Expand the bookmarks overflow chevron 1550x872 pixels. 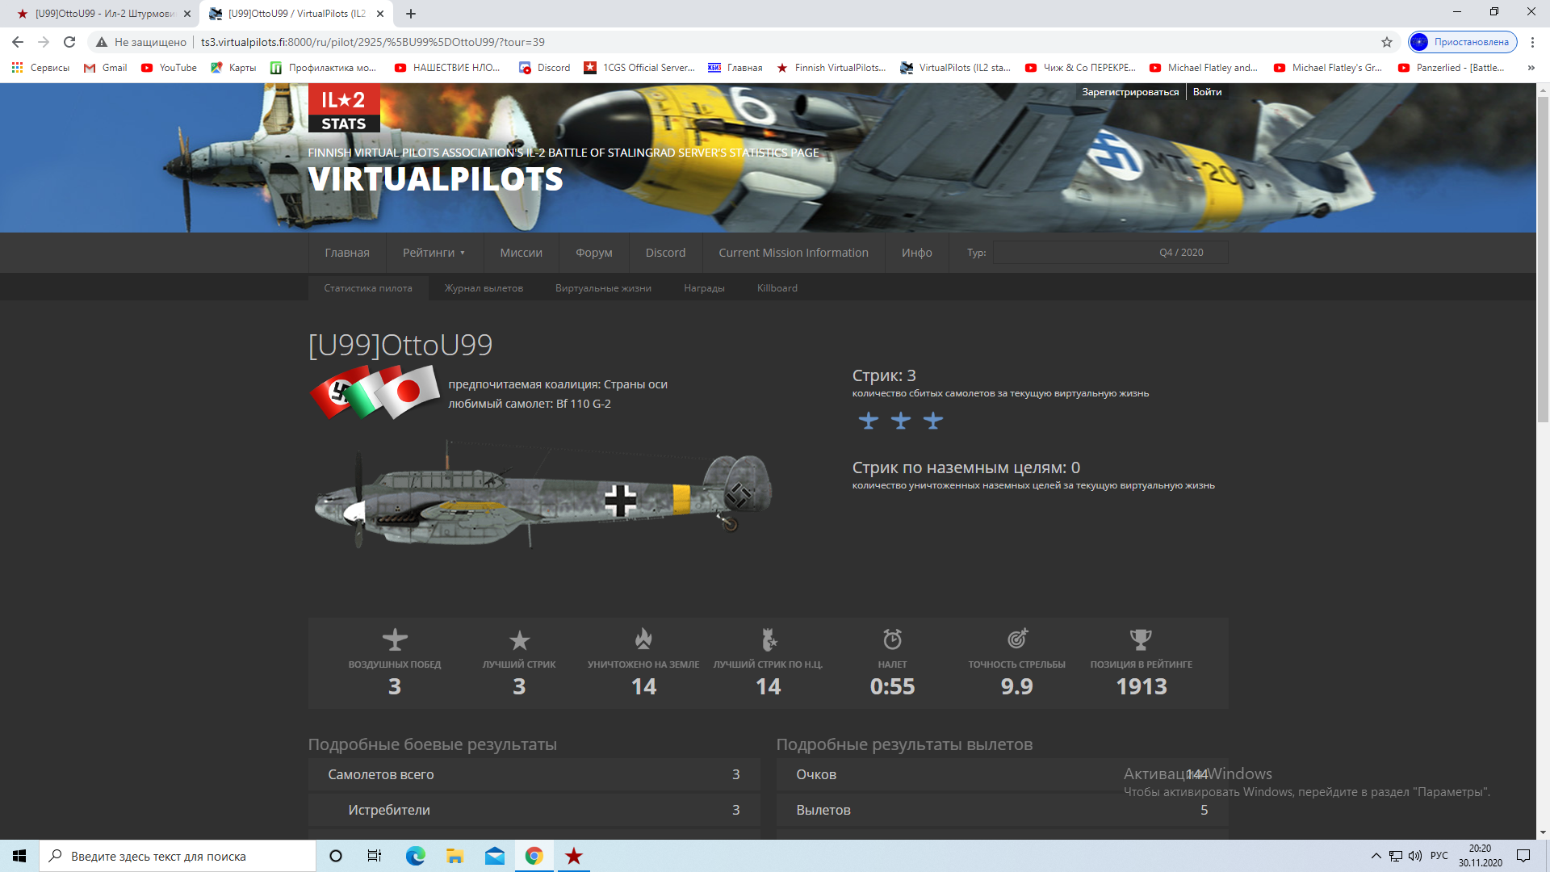[x=1531, y=68]
